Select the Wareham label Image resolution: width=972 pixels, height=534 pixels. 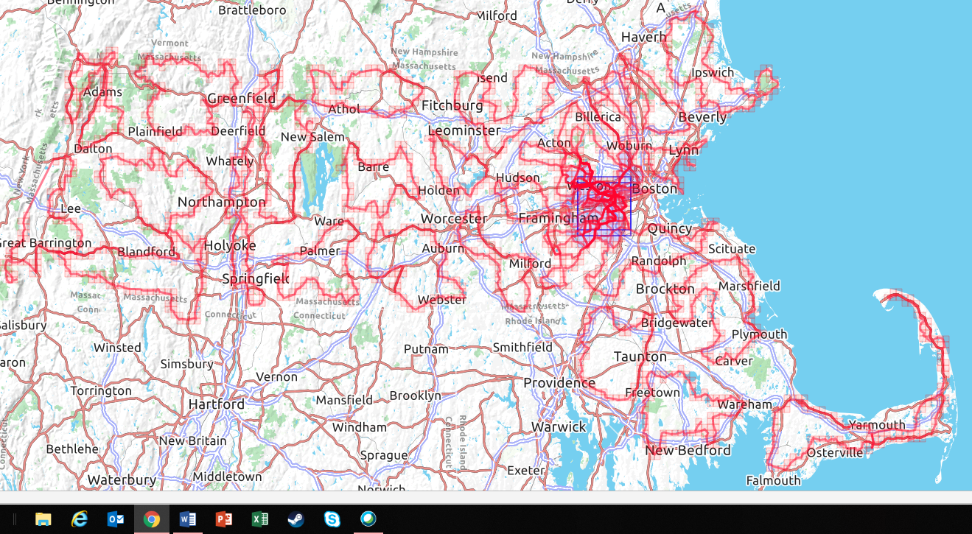[x=744, y=404]
